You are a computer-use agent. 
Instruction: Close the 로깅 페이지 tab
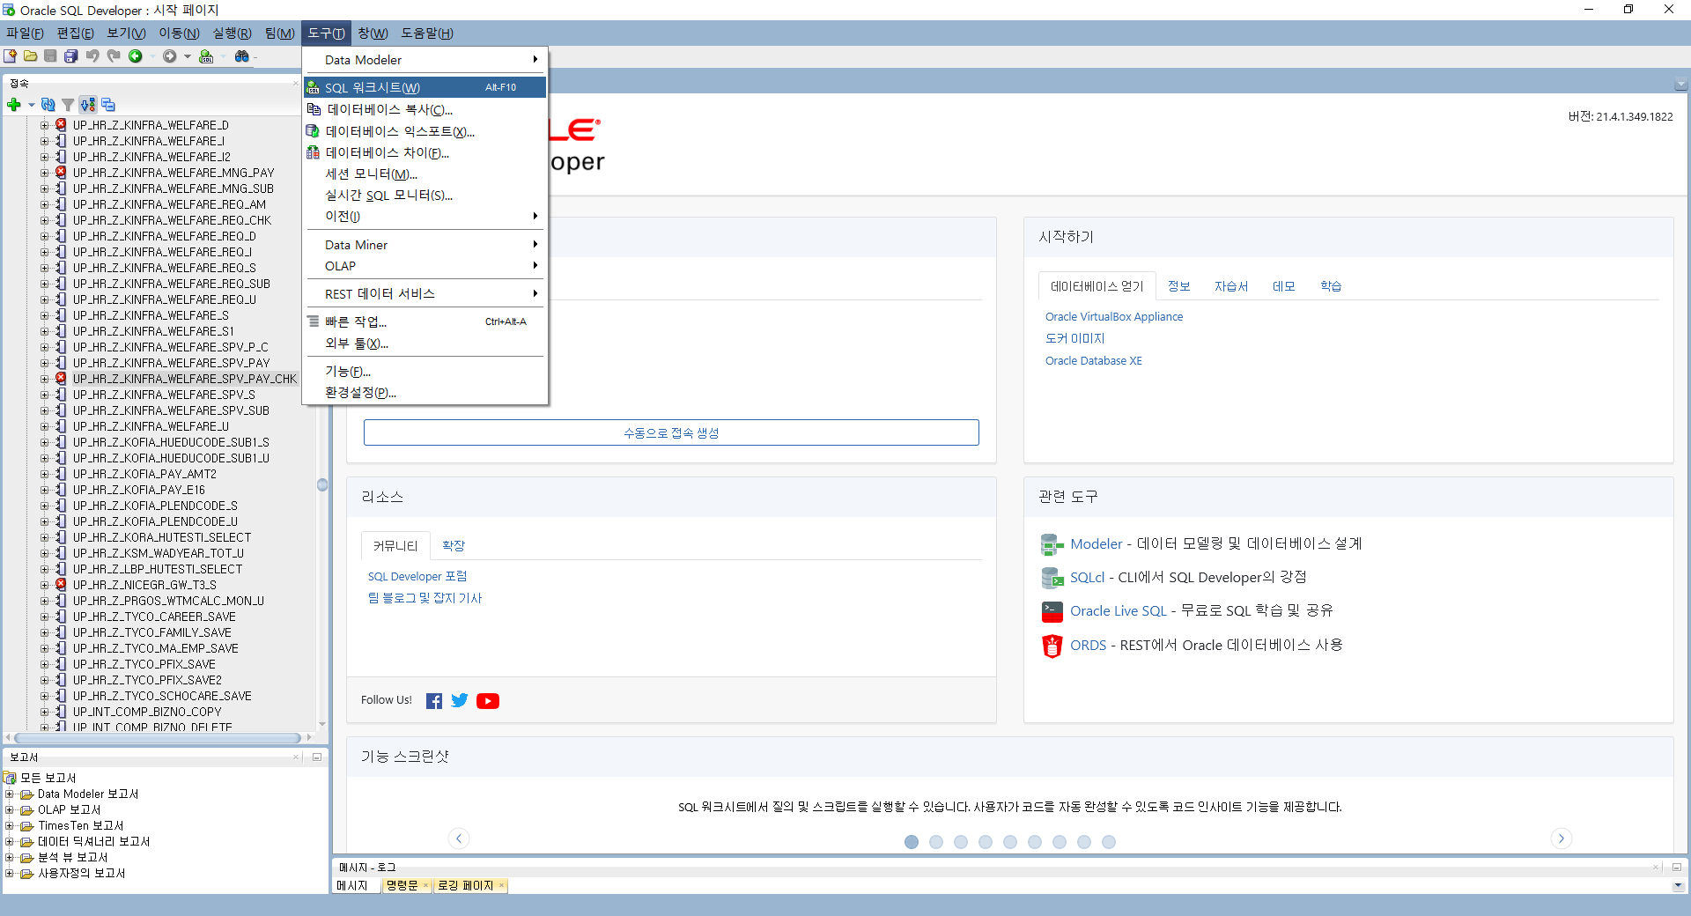[502, 885]
